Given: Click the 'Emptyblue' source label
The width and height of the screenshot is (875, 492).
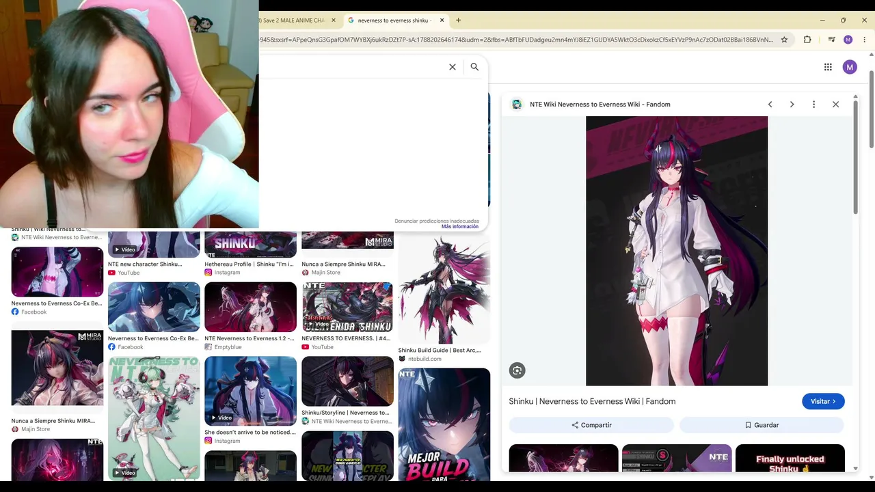Looking at the screenshot, I should click(x=228, y=347).
